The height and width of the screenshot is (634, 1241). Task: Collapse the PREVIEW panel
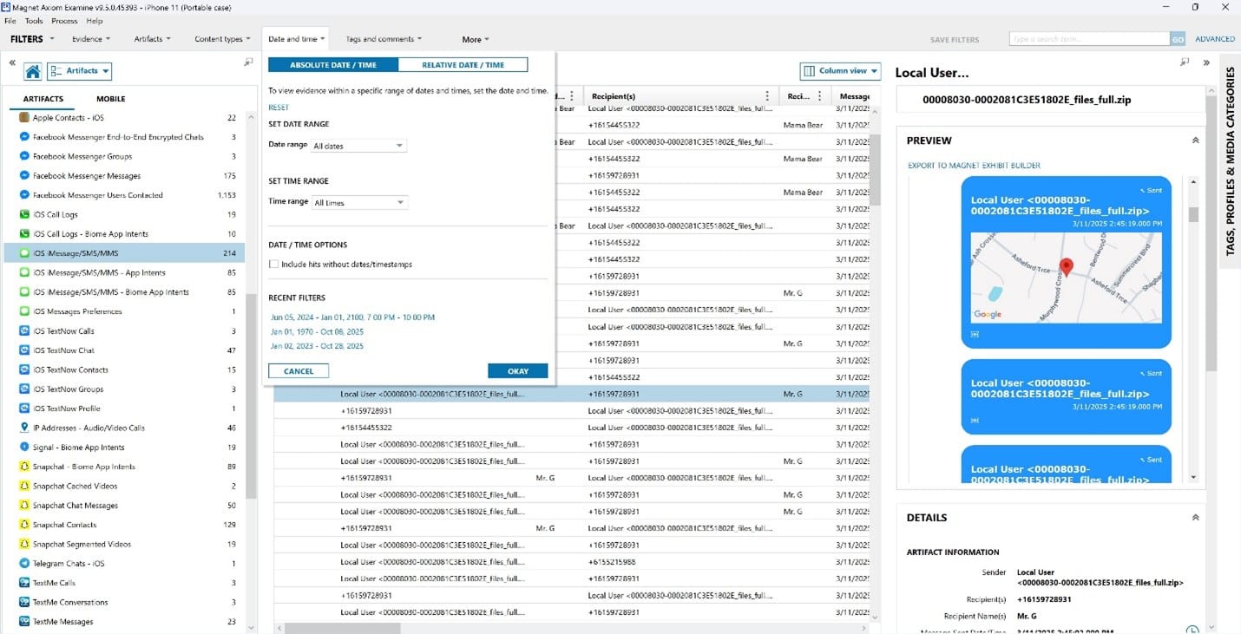point(1195,140)
